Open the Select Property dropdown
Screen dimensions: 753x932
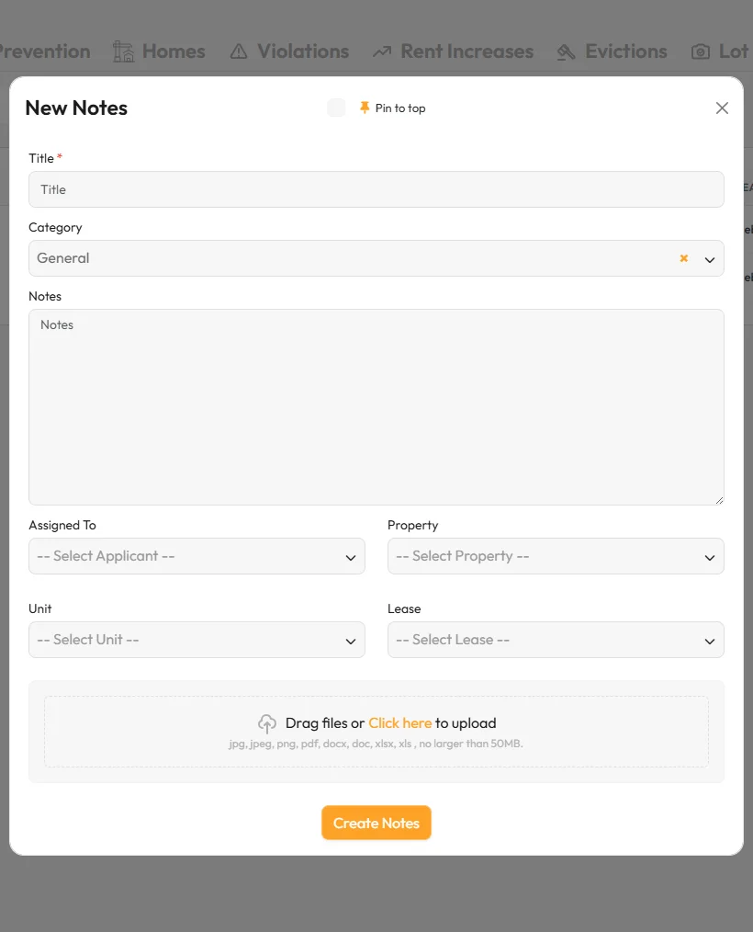[x=556, y=556]
